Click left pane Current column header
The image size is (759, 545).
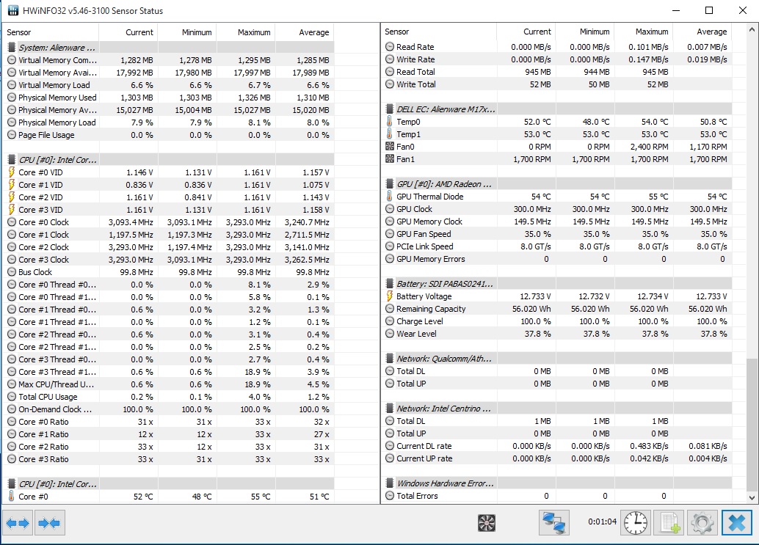pyautogui.click(x=128, y=32)
